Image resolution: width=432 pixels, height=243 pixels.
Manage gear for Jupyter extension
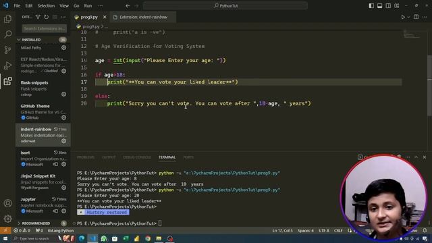point(63,211)
